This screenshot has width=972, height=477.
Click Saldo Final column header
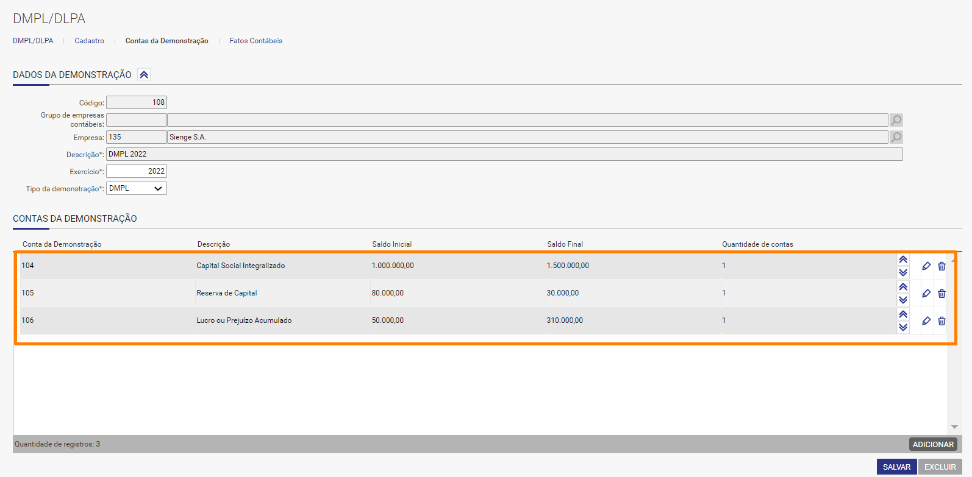click(565, 244)
